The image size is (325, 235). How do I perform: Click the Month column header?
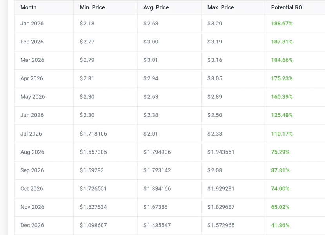click(28, 7)
